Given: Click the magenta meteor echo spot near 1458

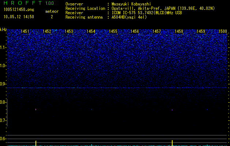Looking at the screenshot, I should [x=172, y=110].
